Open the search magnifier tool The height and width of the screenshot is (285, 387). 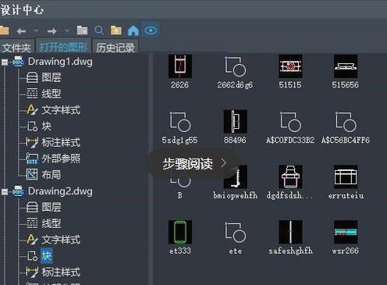coord(99,30)
